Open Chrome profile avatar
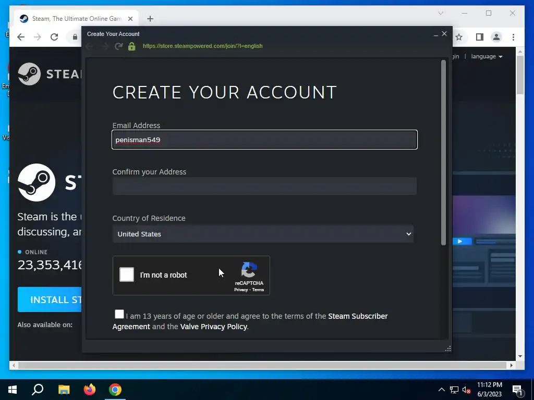 496,37
